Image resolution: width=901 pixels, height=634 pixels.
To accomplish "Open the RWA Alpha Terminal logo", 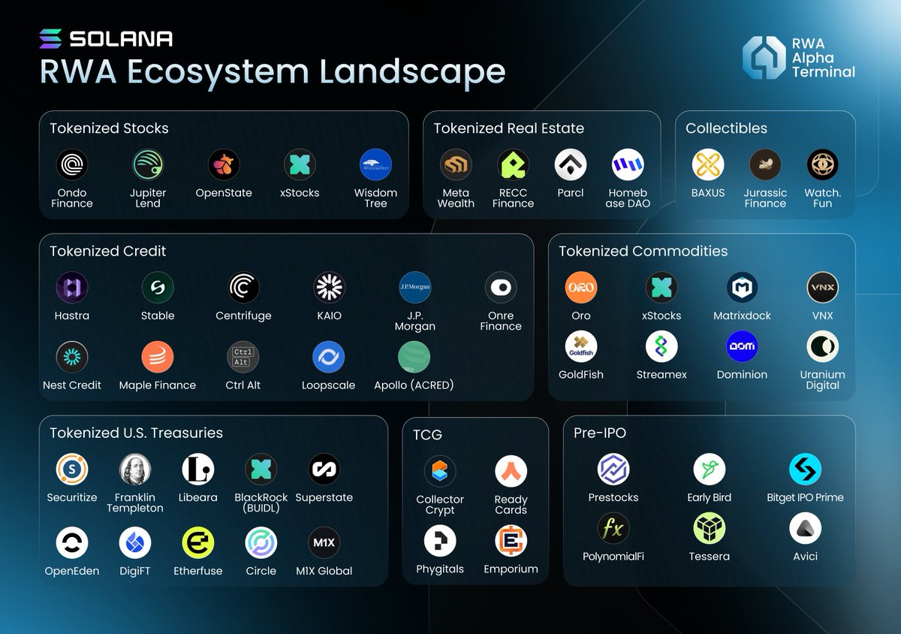I will point(799,57).
